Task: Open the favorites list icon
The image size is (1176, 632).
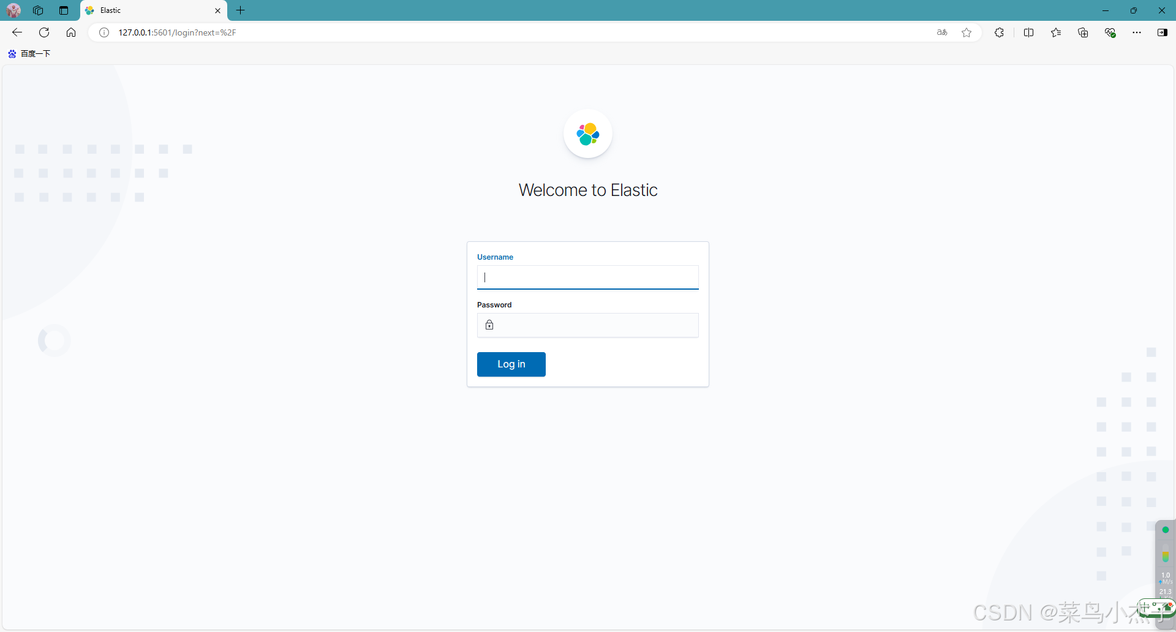Action: 1056,32
